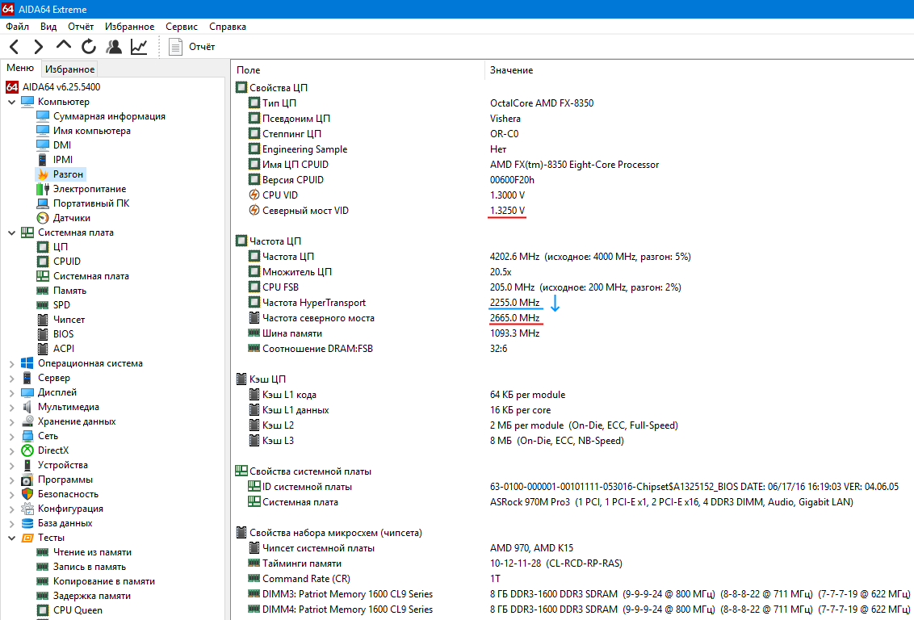Open the Отчёт report toolbar button

click(192, 47)
